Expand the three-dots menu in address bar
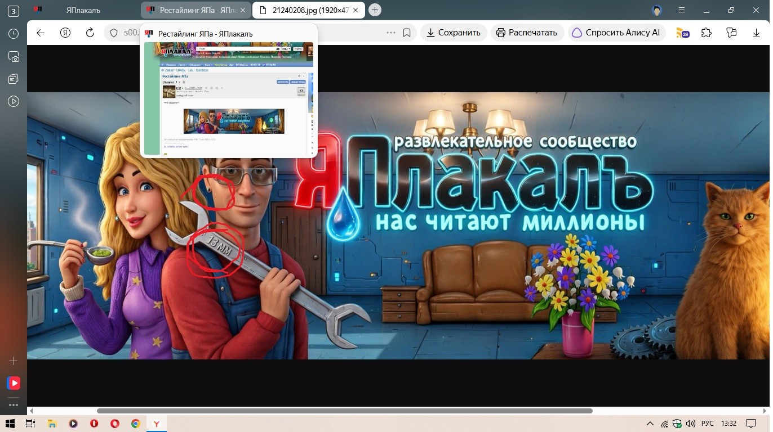Image resolution: width=773 pixels, height=432 pixels. click(391, 33)
